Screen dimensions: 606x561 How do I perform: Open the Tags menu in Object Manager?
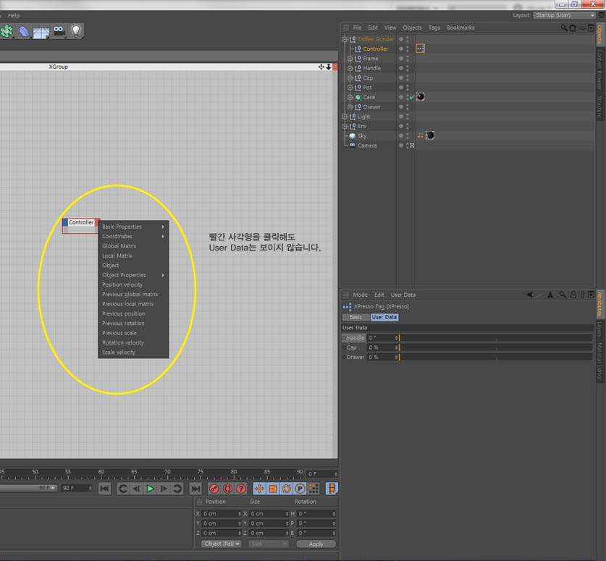click(434, 28)
